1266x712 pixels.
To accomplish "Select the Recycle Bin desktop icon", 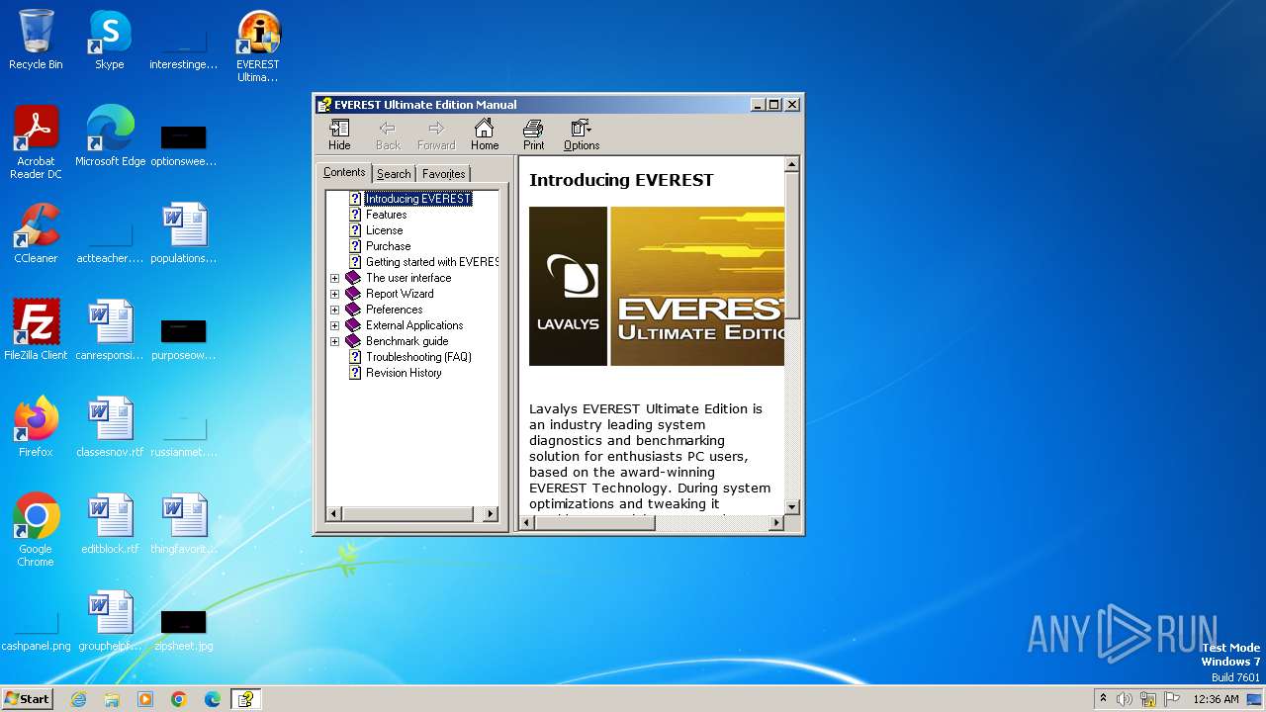I will click(36, 41).
